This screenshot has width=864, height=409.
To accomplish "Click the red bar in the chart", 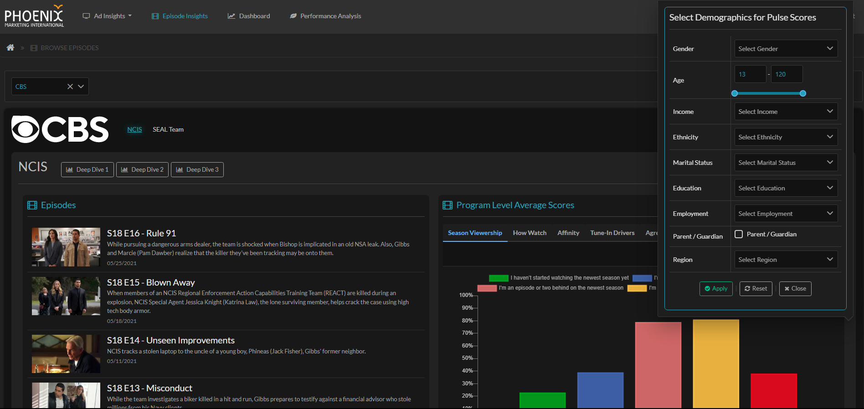I will click(774, 391).
